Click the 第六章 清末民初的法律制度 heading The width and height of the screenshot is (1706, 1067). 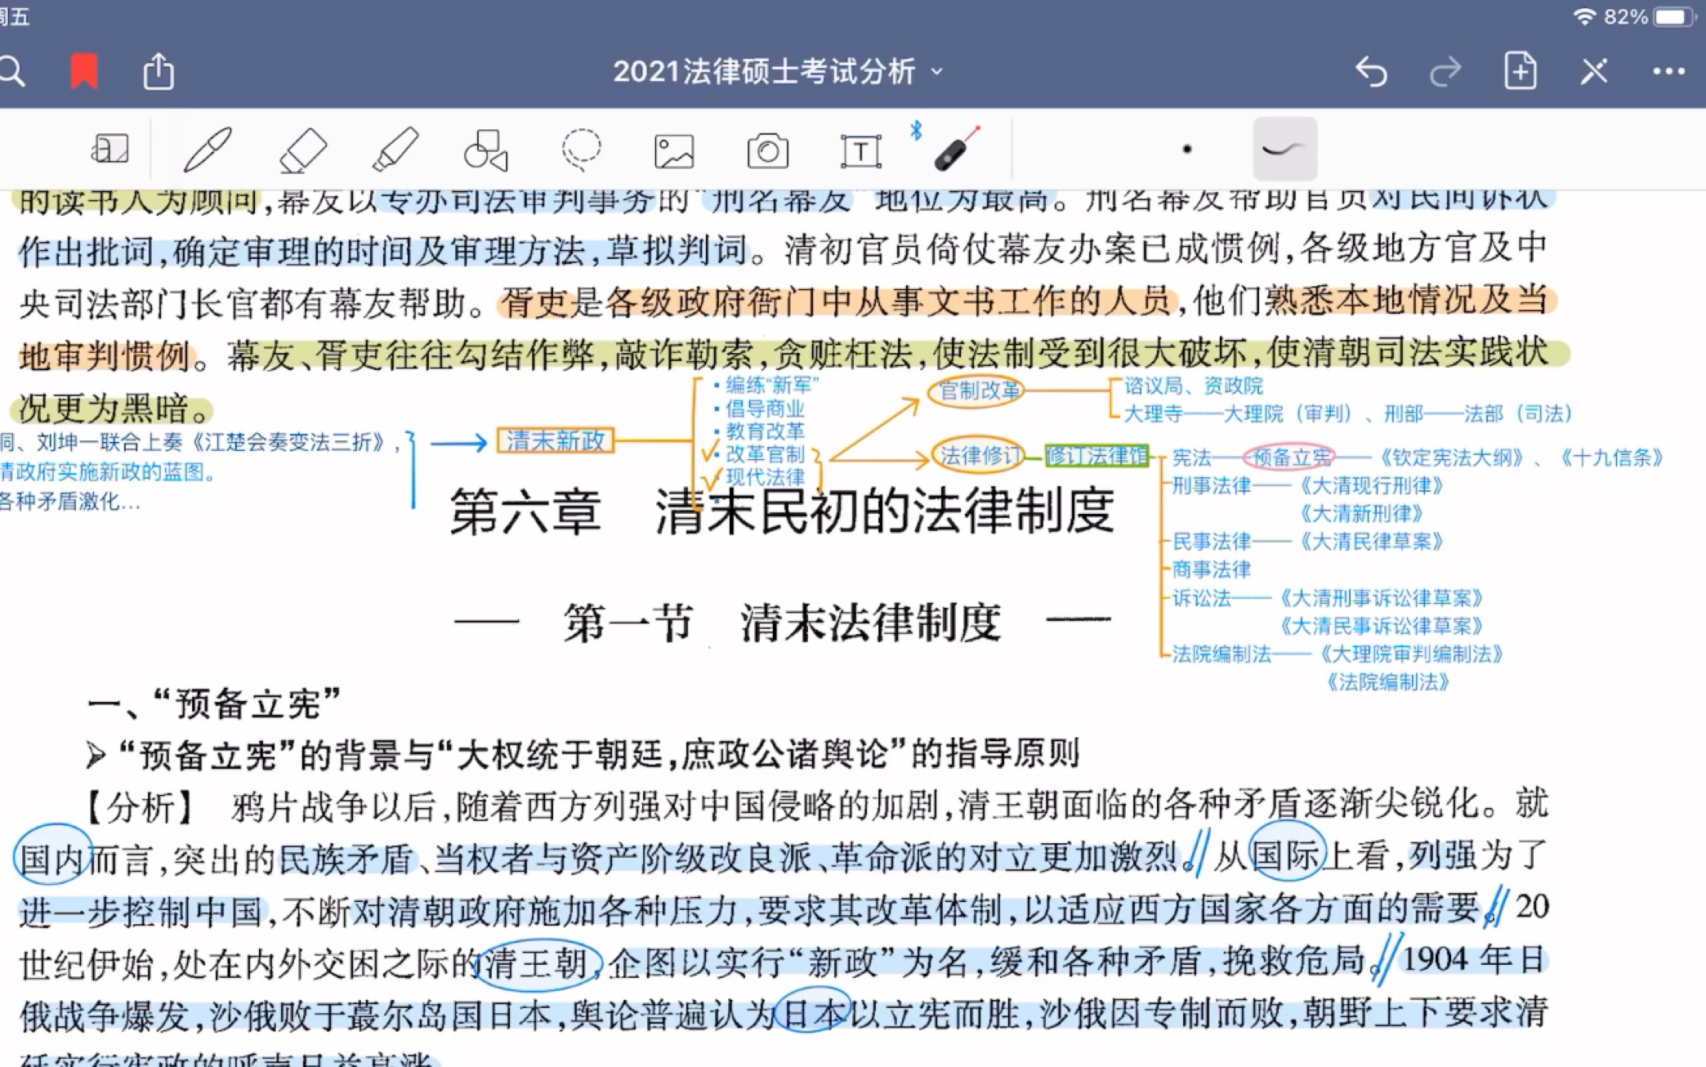click(x=782, y=511)
